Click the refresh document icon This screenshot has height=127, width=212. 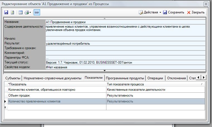[12, 12]
